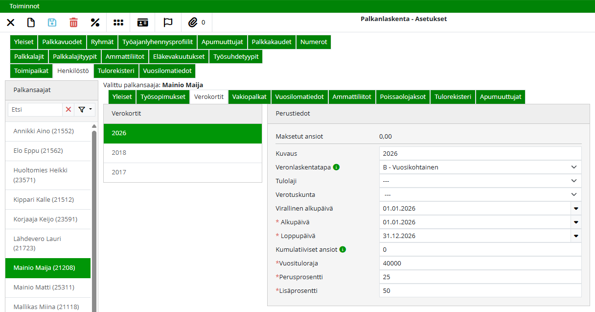Clear the search with the red X
Viewport: 595px width, 312px height.
click(x=69, y=110)
